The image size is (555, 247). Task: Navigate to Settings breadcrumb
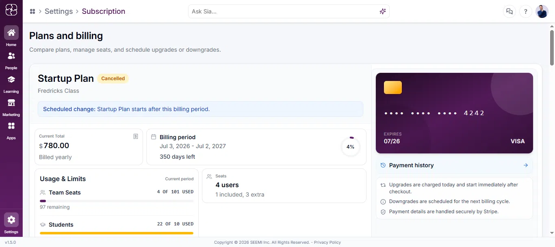pos(59,11)
